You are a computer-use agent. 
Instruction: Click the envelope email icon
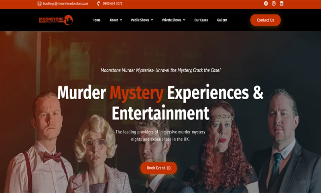(x=39, y=4)
